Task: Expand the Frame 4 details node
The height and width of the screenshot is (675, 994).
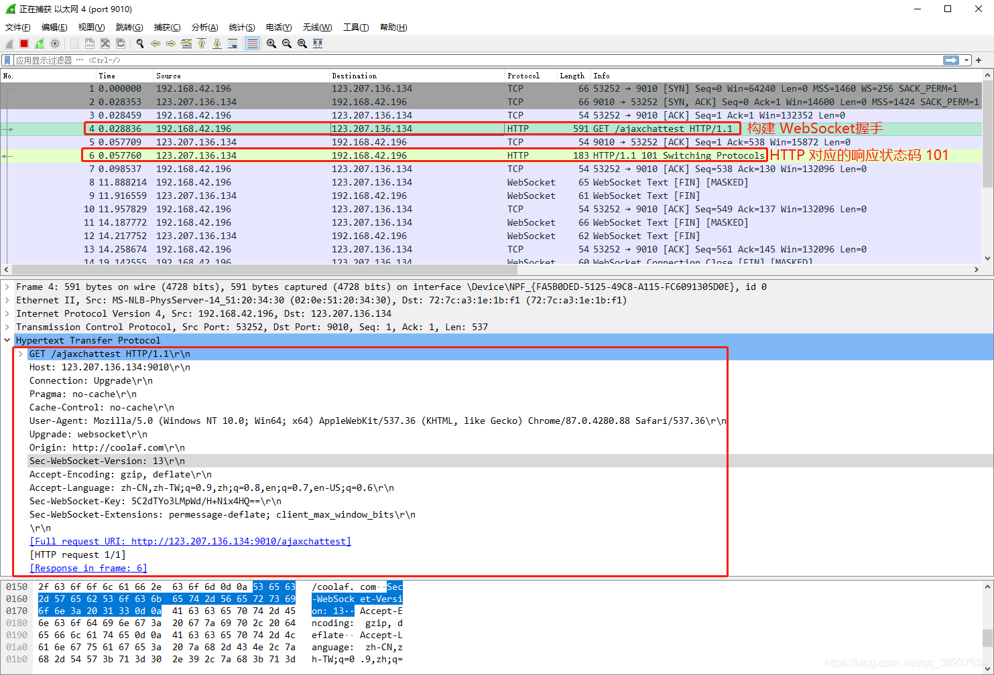Action: pos(7,287)
